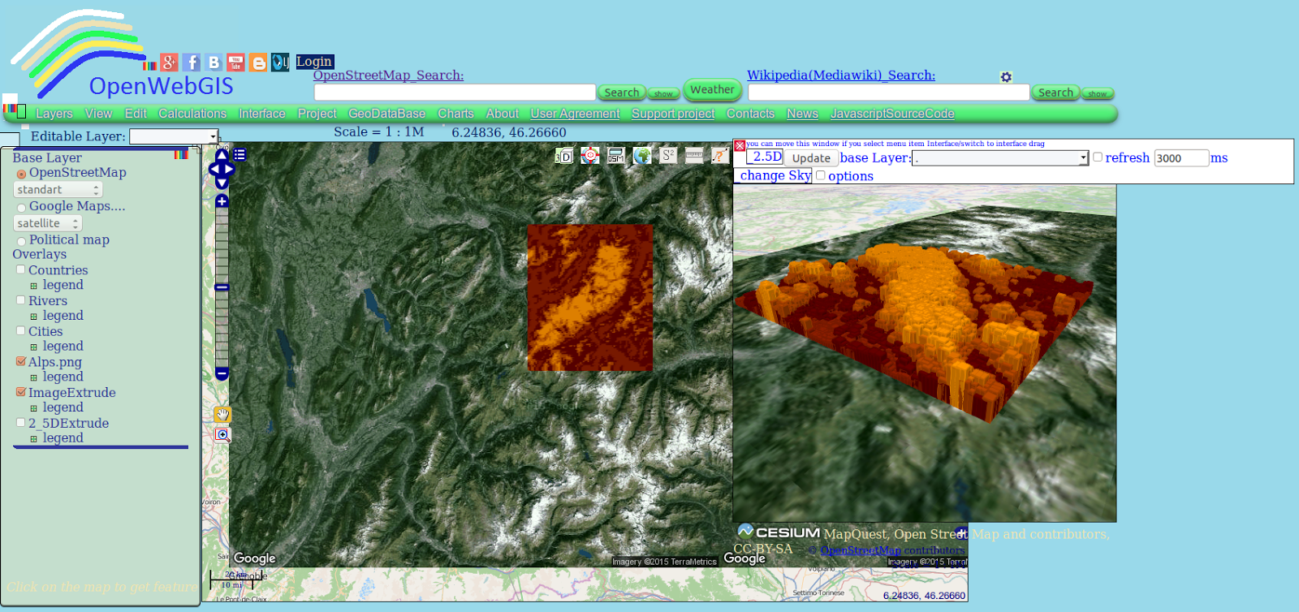Tick the refresh checkbox

coord(1098,157)
